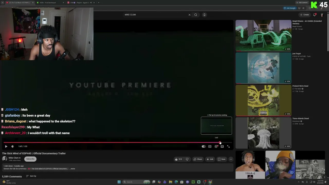Subscribe to the Mike Clum channel

pyautogui.click(x=30, y=159)
